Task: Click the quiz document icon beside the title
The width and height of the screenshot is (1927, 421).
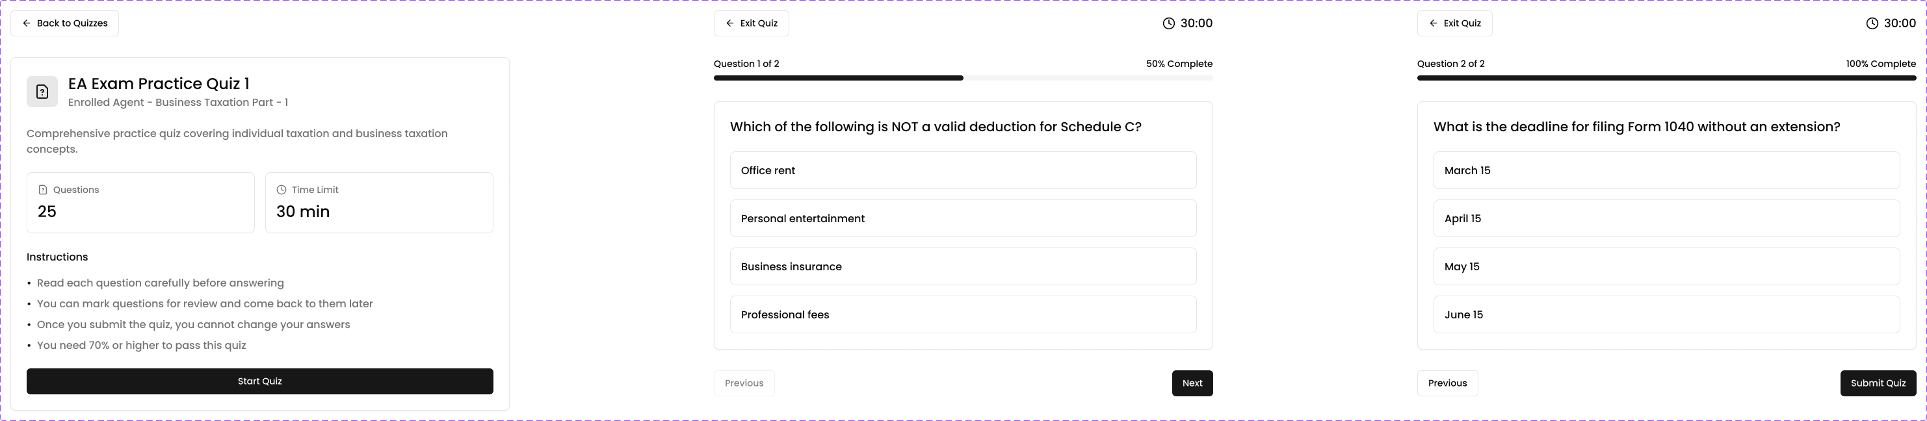Action: click(43, 92)
